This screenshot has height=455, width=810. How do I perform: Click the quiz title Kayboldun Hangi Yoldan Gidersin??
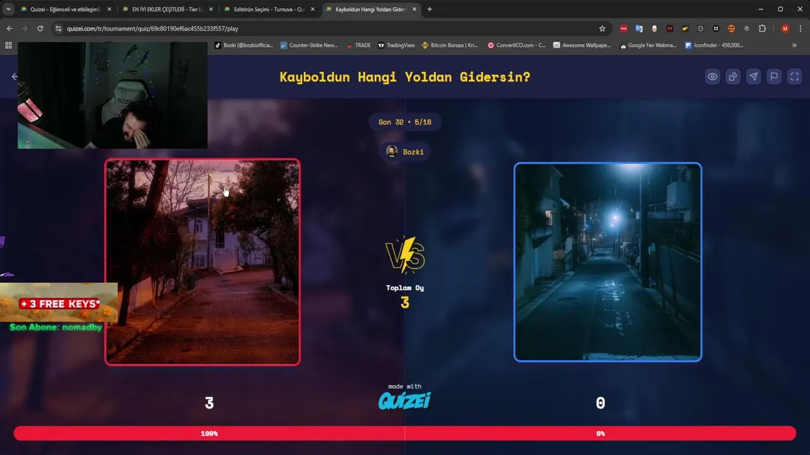point(405,77)
